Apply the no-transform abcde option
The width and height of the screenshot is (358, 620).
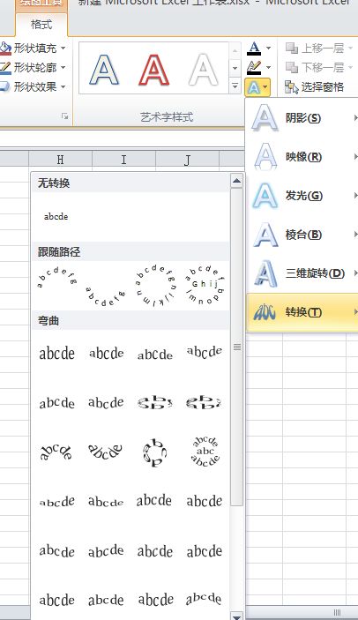56,216
